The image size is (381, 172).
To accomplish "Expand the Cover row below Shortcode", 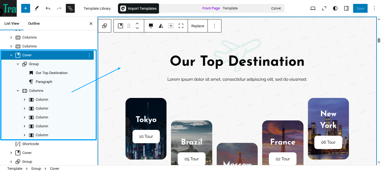I will (x=11, y=153).
